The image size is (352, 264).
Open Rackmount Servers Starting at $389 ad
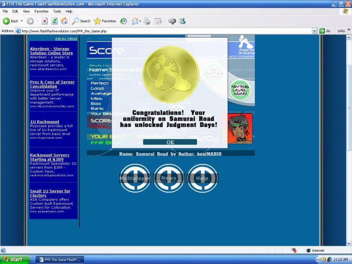[49, 157]
